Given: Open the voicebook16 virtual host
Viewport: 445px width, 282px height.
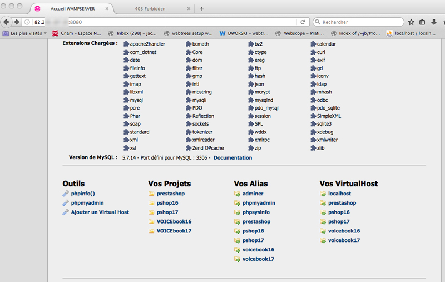Looking at the screenshot, I should (x=344, y=231).
